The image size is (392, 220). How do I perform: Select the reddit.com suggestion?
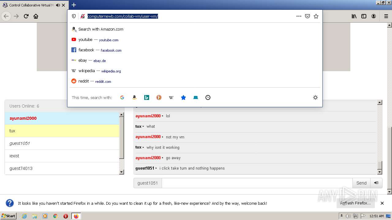click(x=195, y=81)
